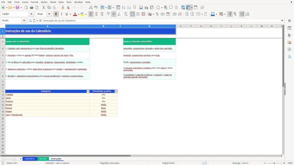Apply the red font color

(x=75, y=14)
